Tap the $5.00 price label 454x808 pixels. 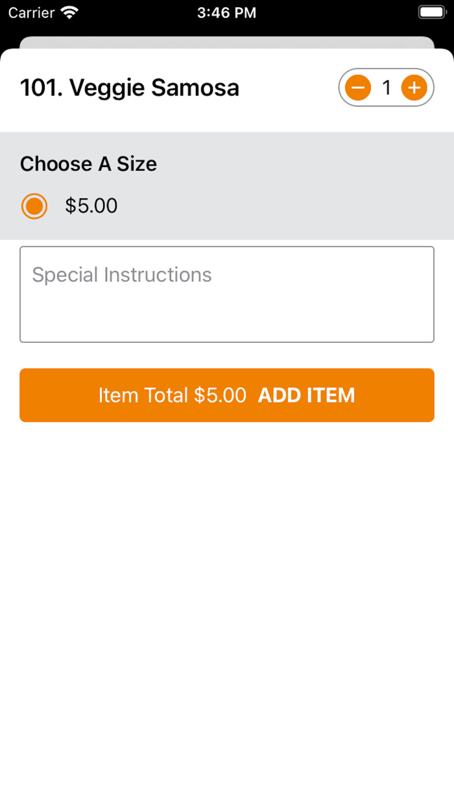pos(91,207)
